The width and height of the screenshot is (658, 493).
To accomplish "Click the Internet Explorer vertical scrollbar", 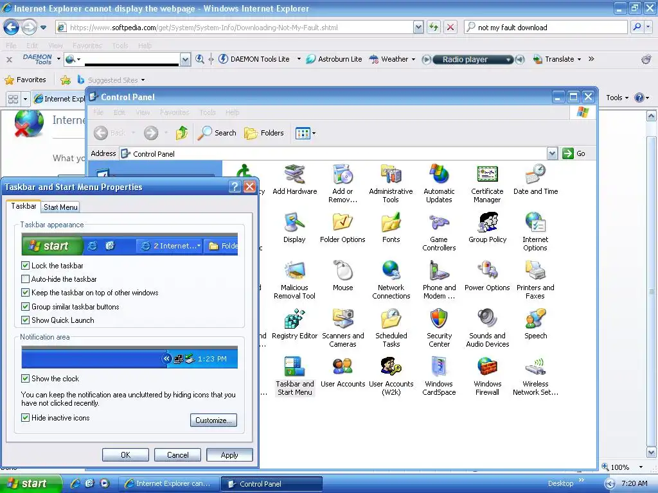I will [651, 285].
